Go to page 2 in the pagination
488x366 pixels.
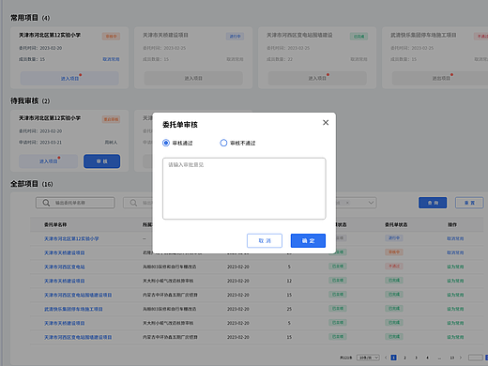[404, 358]
